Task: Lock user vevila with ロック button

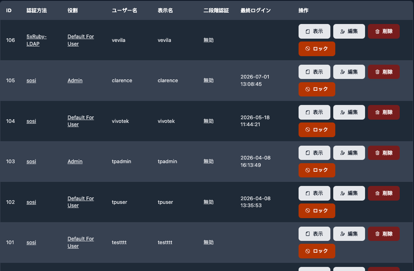Action: coord(317,49)
